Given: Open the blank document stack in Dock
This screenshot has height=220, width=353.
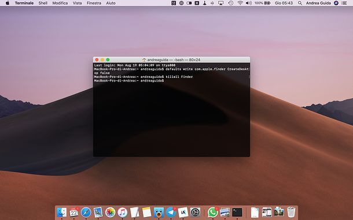Looking at the screenshot, I should [x=255, y=212].
